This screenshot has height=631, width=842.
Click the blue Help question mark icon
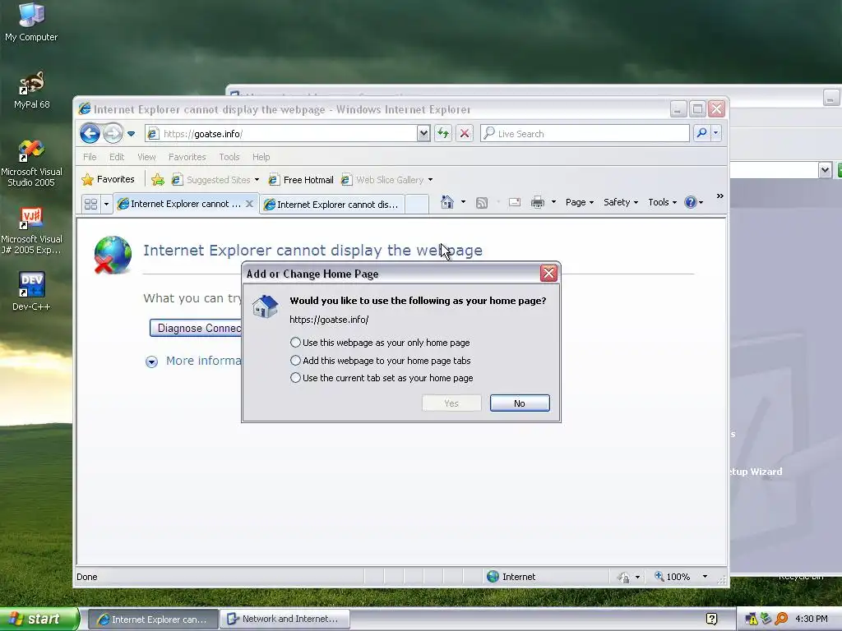pyautogui.click(x=690, y=202)
